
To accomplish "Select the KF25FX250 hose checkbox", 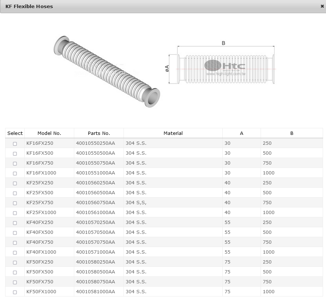I will pyautogui.click(x=15, y=183).
